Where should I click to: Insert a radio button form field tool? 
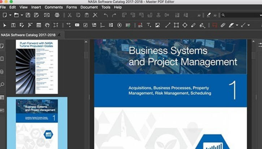tap(119, 25)
